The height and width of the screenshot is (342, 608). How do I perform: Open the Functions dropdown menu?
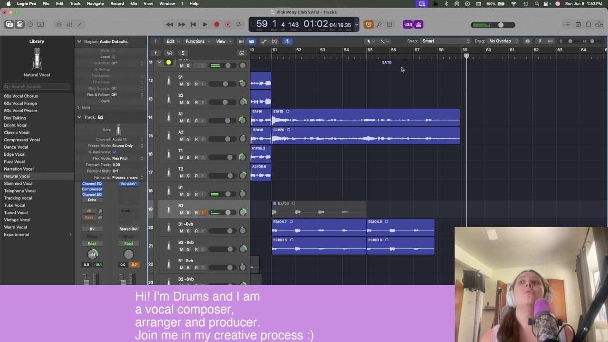pos(197,41)
